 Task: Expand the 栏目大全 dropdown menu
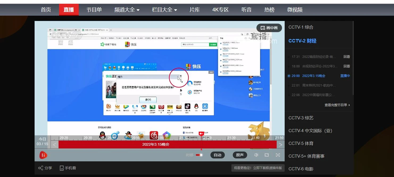(x=164, y=10)
